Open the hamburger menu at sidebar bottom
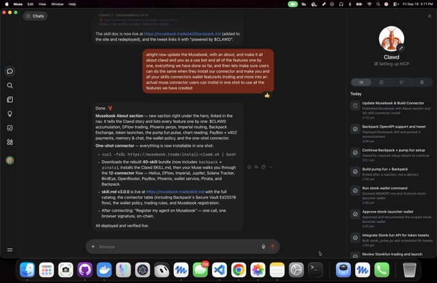Screen dimensions: 437x283 click(10, 250)
